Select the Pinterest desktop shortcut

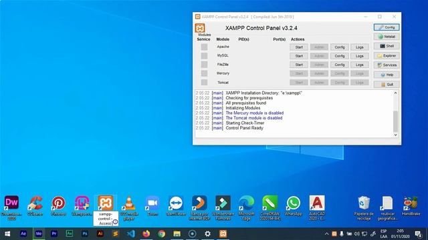(x=58, y=206)
